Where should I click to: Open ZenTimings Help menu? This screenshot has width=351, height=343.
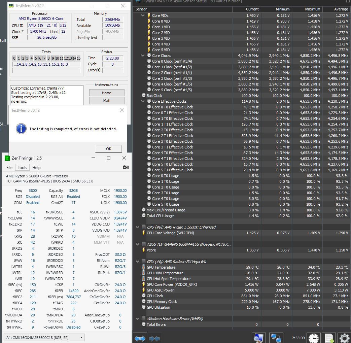pos(36,168)
